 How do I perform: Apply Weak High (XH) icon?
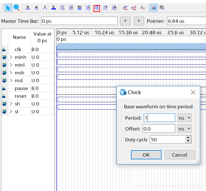point(71,8)
